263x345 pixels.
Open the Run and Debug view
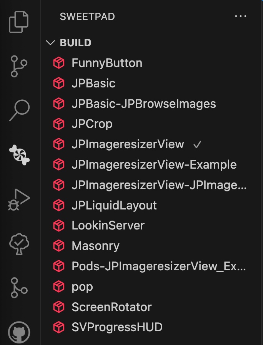coord(19,199)
